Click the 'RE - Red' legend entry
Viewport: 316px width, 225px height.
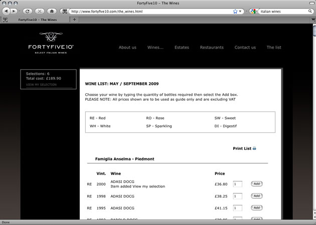pyautogui.click(x=97, y=118)
